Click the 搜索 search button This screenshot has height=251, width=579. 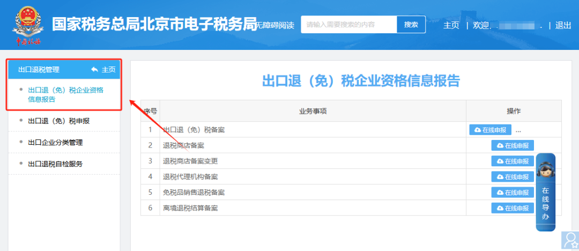(x=411, y=25)
